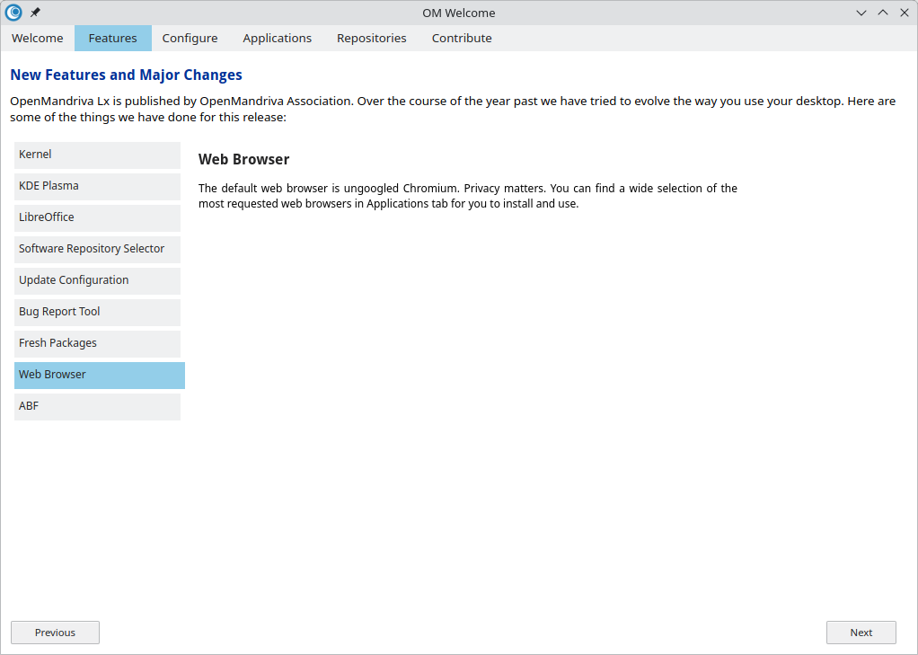Open the Repositories tab

pos(371,38)
